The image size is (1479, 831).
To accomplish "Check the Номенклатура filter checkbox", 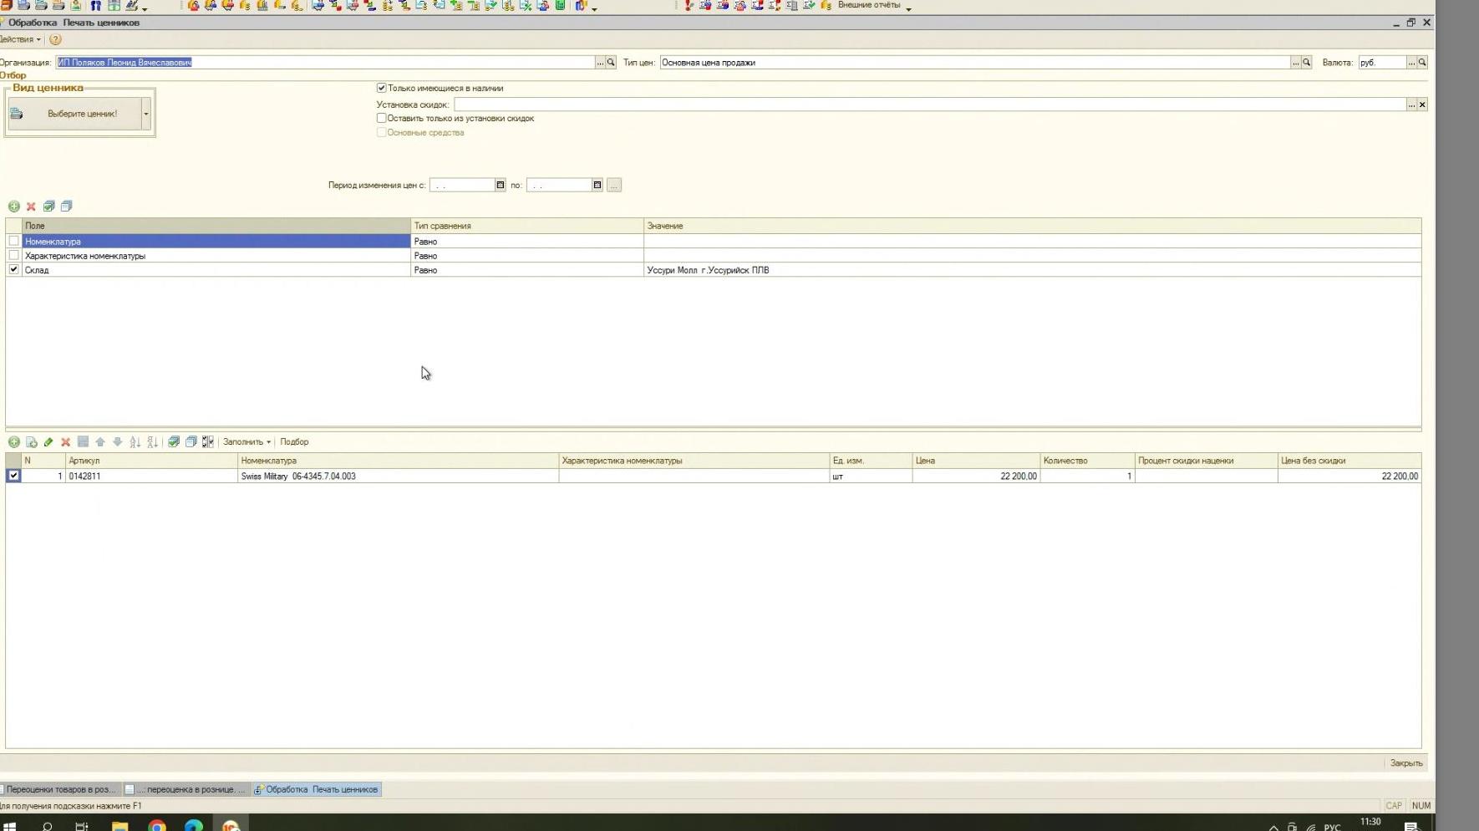I will point(13,241).
